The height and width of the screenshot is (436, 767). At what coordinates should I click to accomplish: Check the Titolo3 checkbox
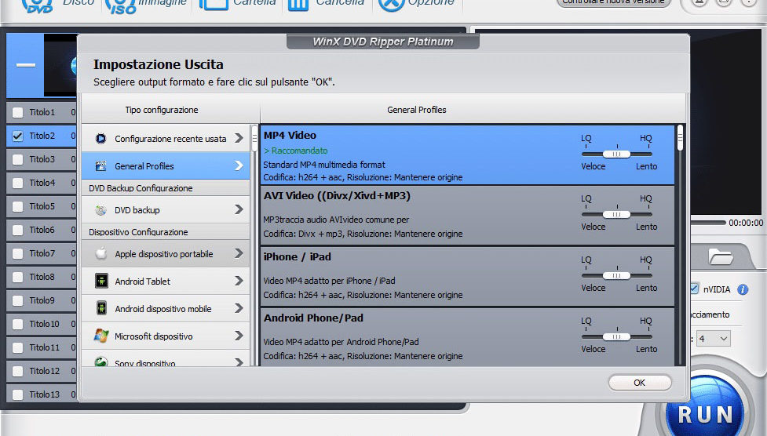17,159
